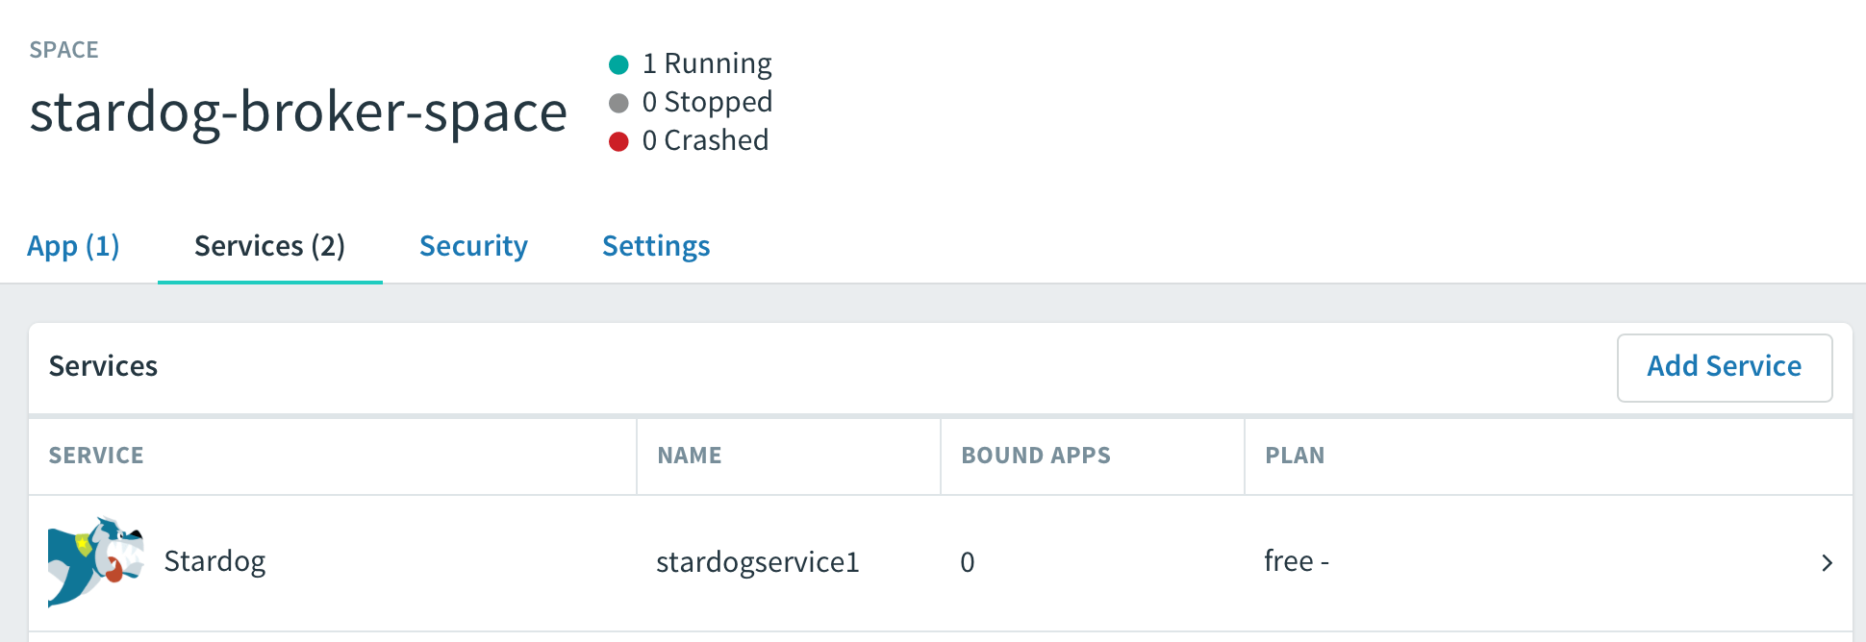Click the PLAN column header
Image resolution: width=1866 pixels, height=642 pixels.
(x=1294, y=456)
